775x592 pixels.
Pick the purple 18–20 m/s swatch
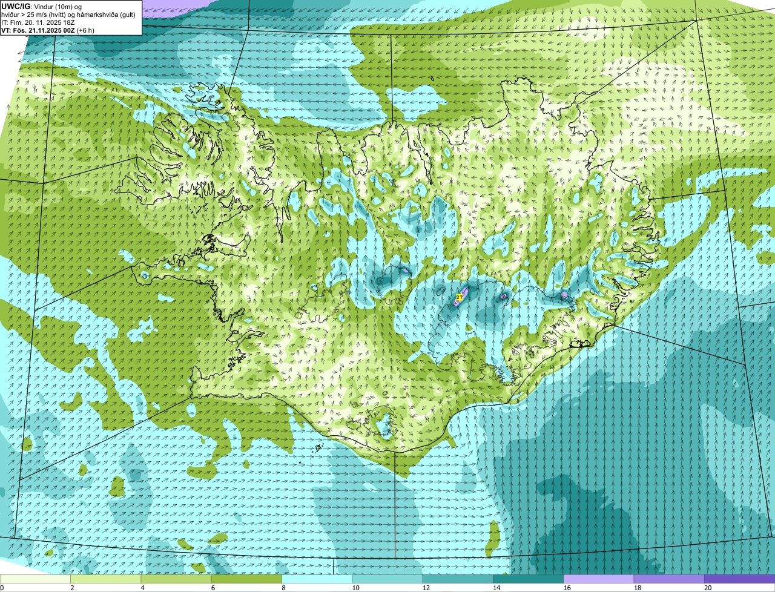[x=669, y=579]
